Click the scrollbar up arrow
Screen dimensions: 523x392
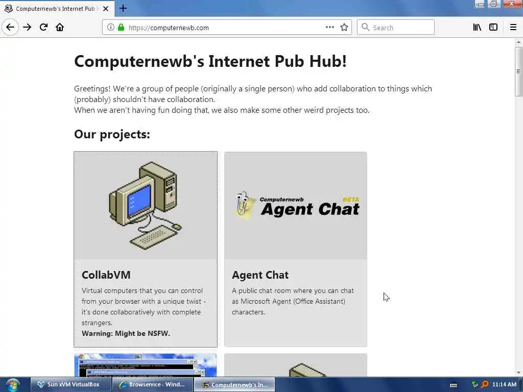coord(518,42)
